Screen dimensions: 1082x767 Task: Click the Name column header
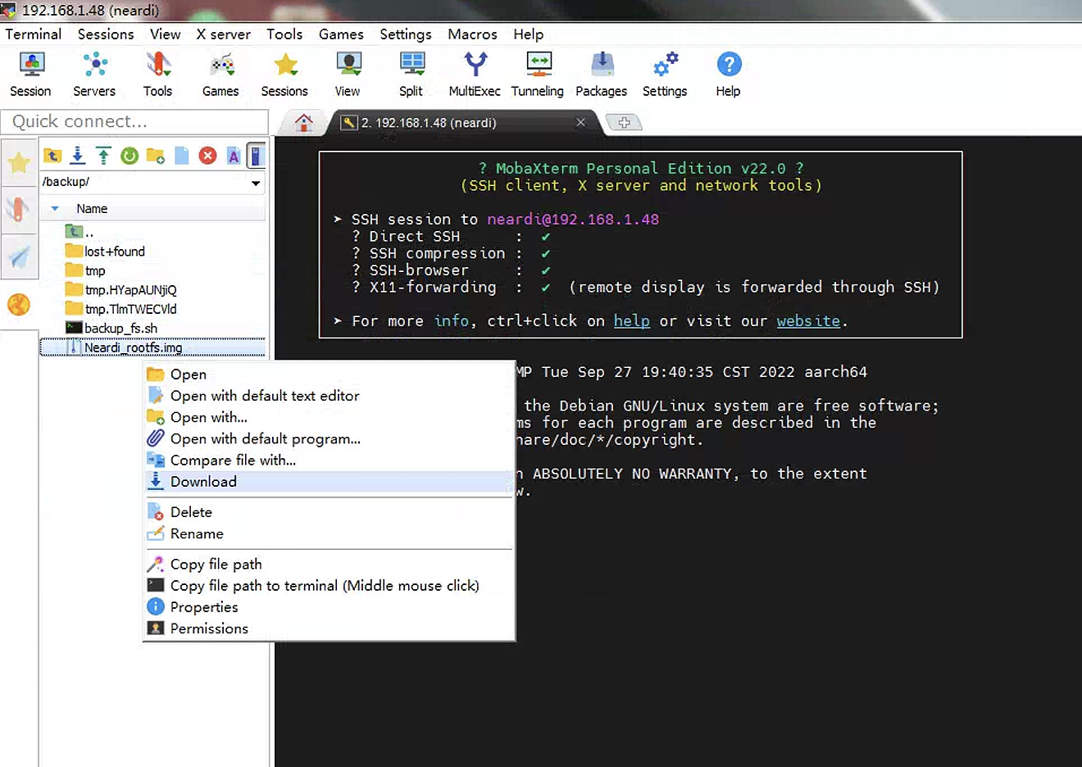[x=92, y=209]
